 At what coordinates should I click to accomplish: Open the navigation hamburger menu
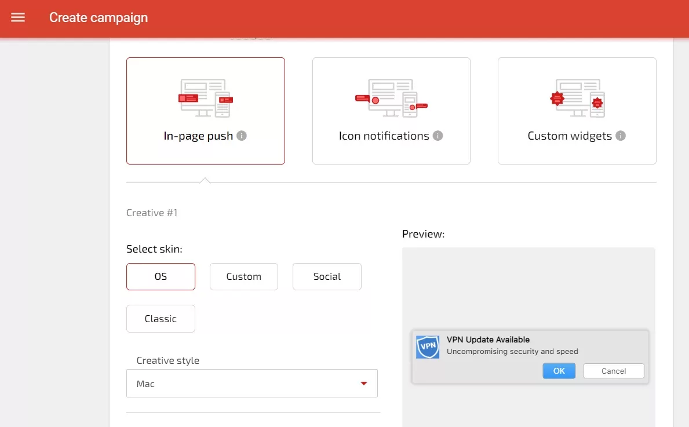(x=18, y=17)
